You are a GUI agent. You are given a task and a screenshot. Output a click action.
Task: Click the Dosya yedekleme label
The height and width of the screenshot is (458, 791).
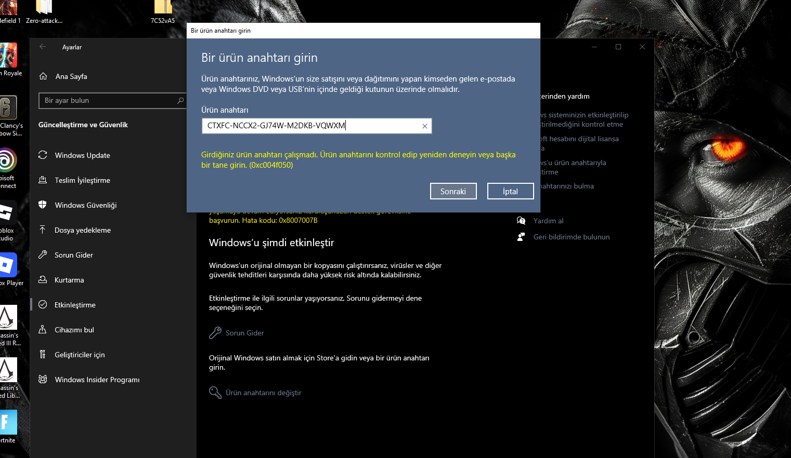coord(83,230)
